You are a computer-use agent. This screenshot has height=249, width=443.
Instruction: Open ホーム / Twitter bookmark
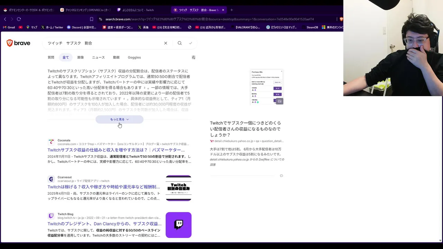coord(52,27)
